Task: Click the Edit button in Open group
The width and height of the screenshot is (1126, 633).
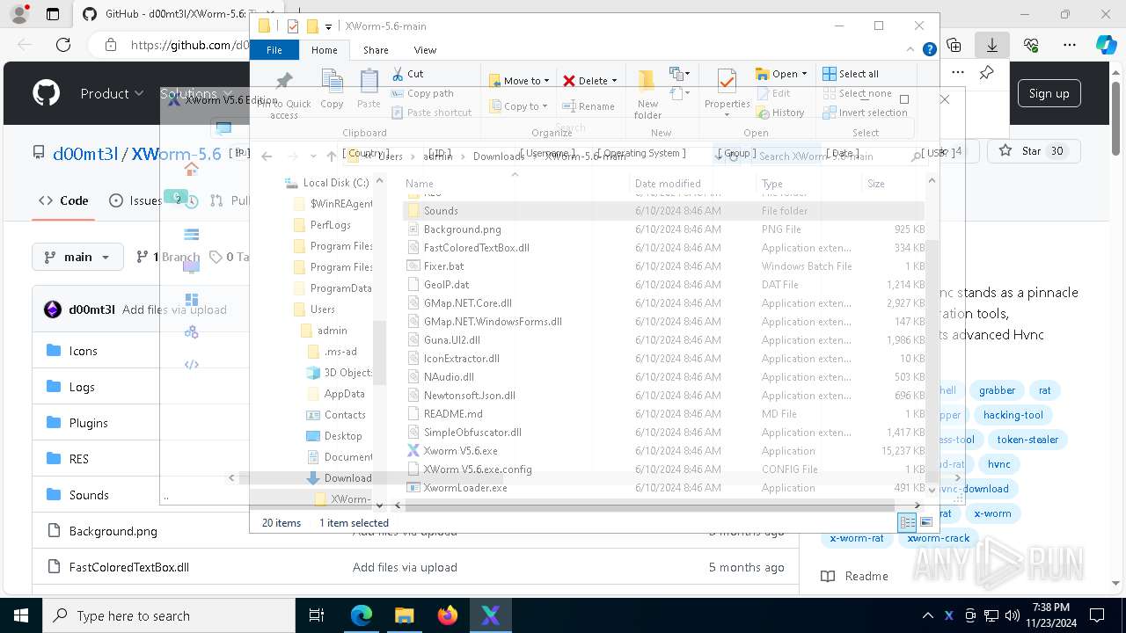Action: point(773,93)
